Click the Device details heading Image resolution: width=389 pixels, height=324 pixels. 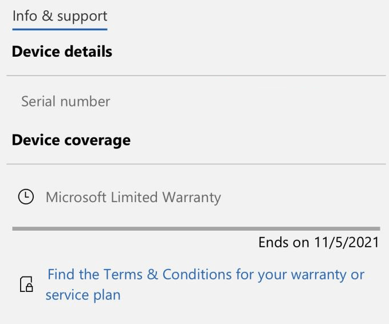62,52
